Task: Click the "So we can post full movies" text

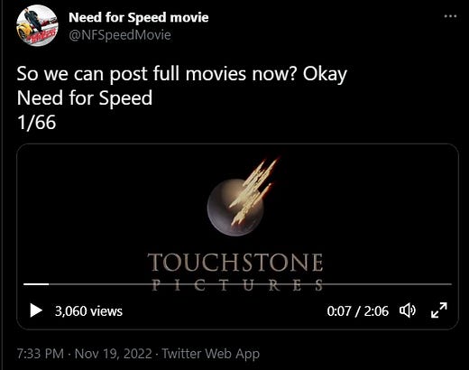Action: (x=133, y=74)
